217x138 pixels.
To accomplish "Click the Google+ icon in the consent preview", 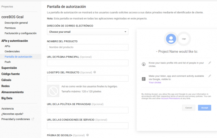I will coord(144,79).
